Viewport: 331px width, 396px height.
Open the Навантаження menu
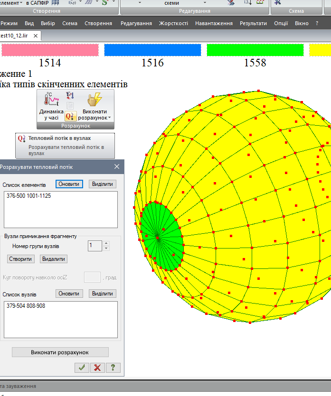pyautogui.click(x=214, y=23)
